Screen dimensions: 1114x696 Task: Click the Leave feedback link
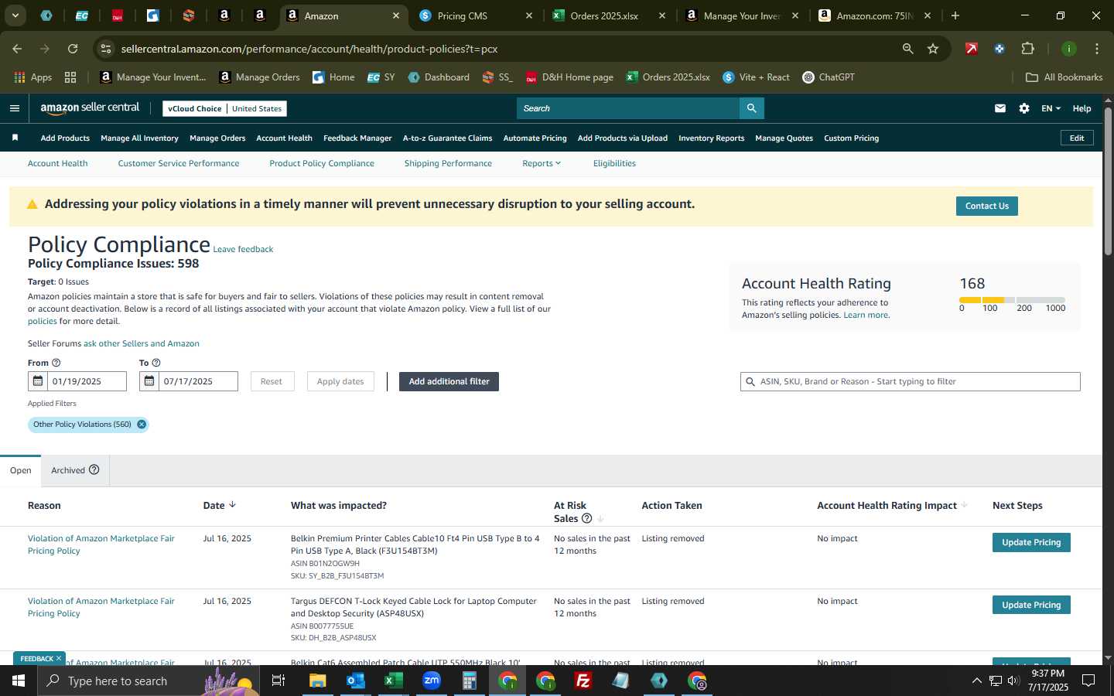(x=243, y=249)
